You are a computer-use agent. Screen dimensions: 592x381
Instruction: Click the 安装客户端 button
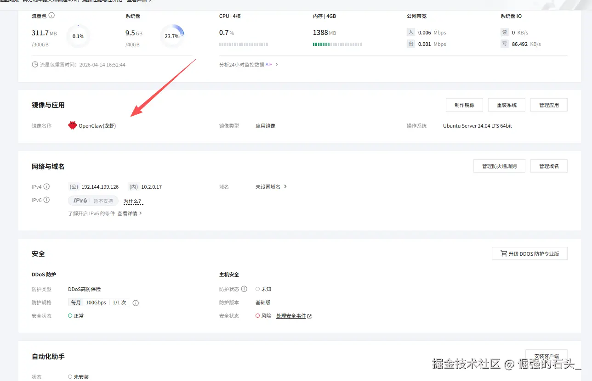coord(546,356)
